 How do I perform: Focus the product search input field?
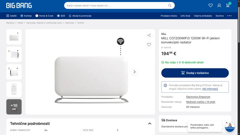[x=116, y=5]
